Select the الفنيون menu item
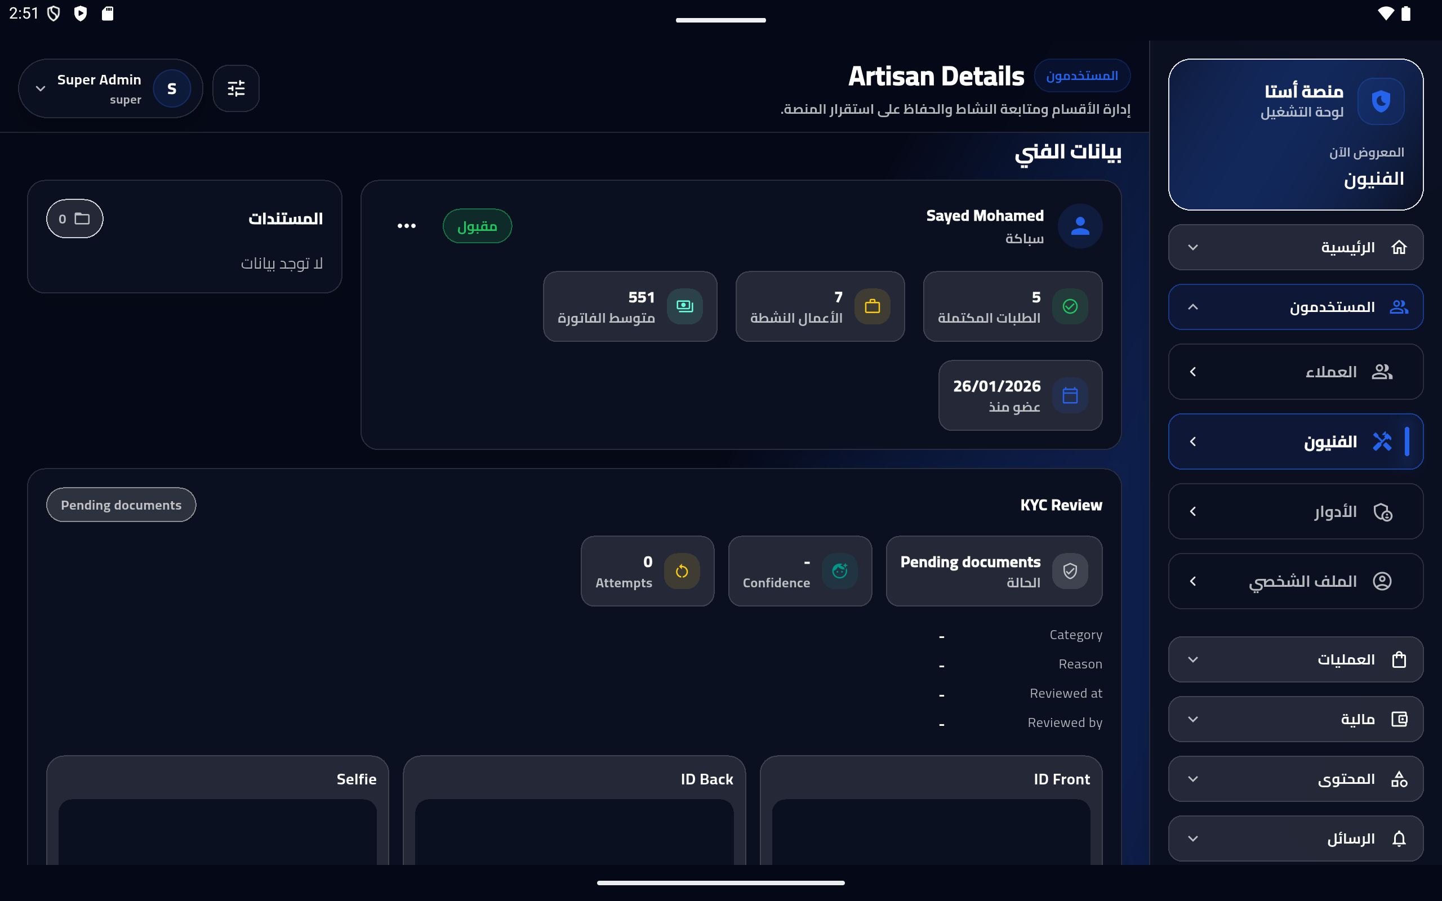This screenshot has width=1442, height=901. pos(1296,441)
